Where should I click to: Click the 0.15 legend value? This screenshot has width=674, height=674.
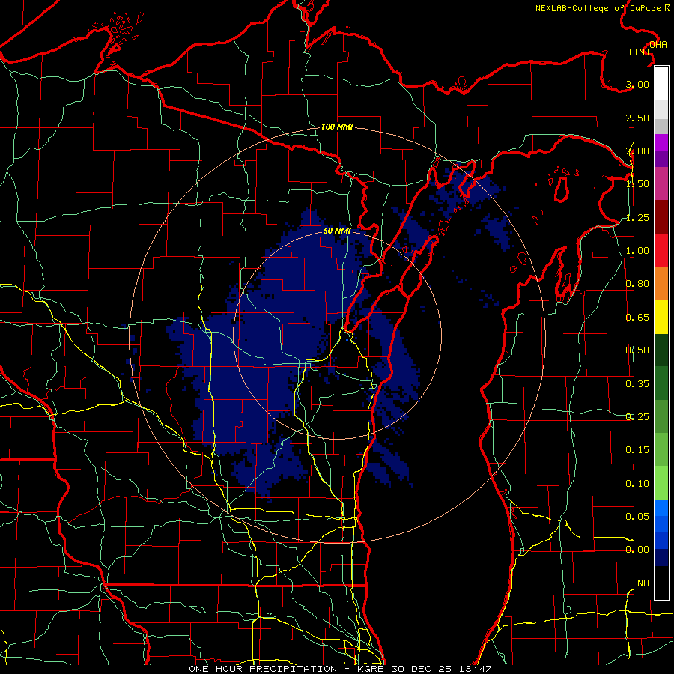[637, 450]
